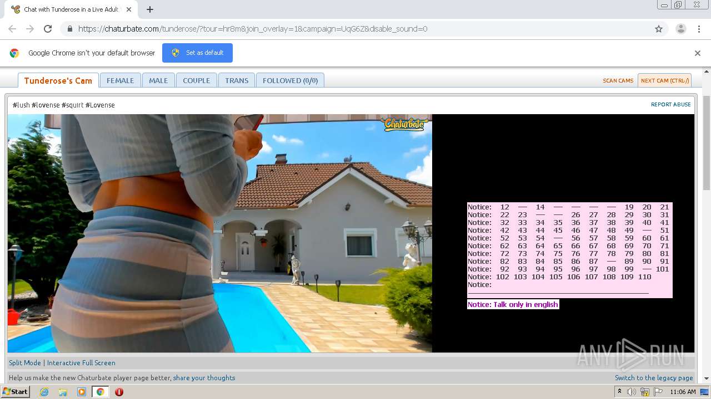Click the #squirt hashtag
Screen dimensions: 711x399
[x=72, y=105]
